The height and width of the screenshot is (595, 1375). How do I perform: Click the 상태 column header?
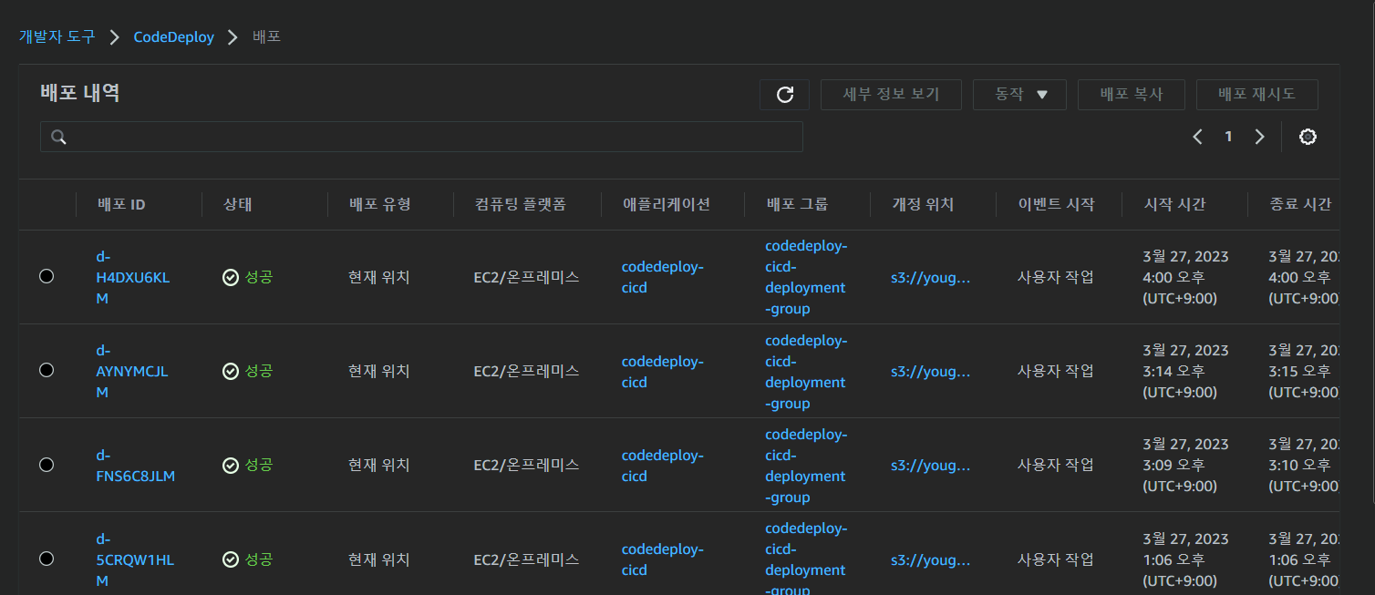tap(237, 204)
